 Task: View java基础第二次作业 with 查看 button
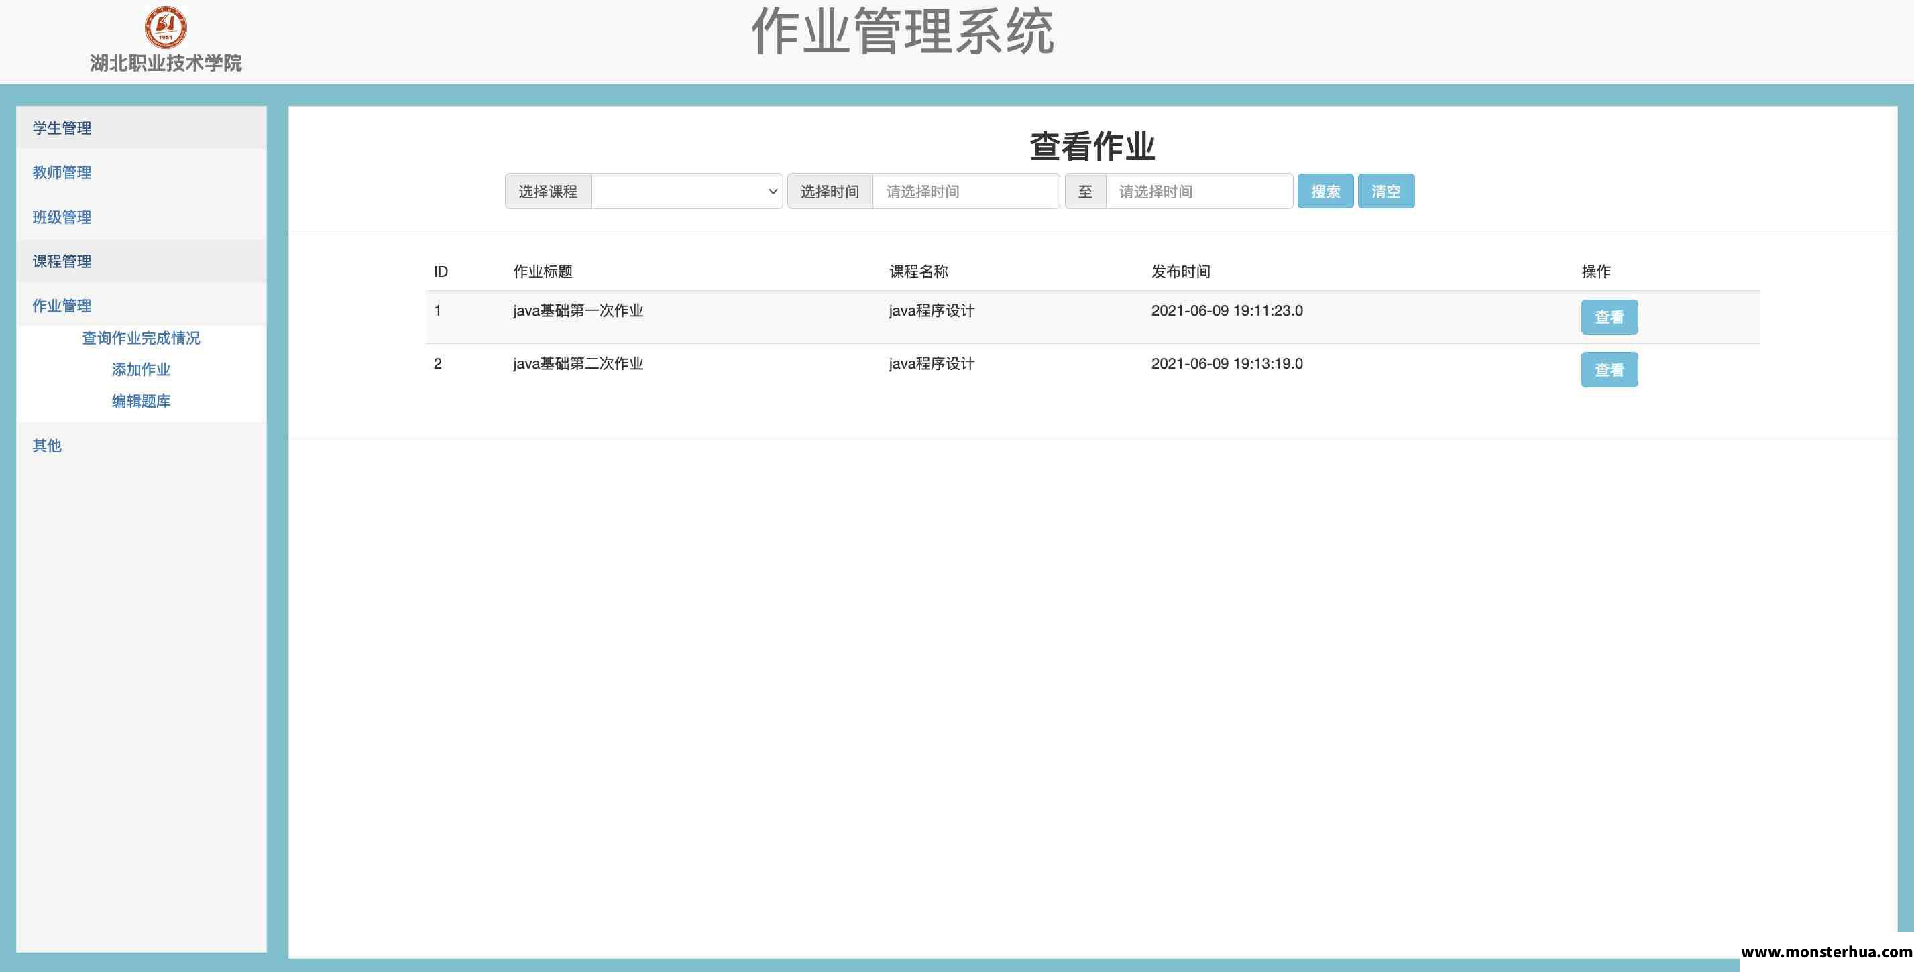[1610, 370]
